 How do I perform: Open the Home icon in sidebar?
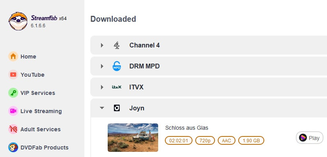13,57
